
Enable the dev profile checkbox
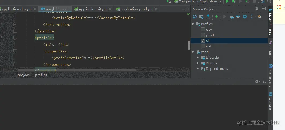203,29
